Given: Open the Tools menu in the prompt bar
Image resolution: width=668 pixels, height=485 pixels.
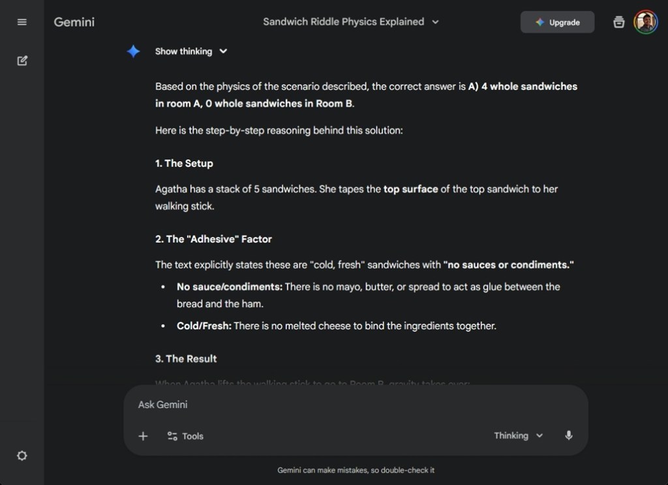Looking at the screenshot, I should pos(185,435).
